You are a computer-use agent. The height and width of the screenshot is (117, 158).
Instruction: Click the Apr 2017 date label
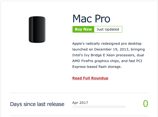coord(80,103)
